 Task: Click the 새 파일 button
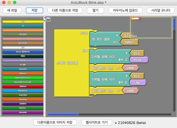pyautogui.click(x=12, y=10)
